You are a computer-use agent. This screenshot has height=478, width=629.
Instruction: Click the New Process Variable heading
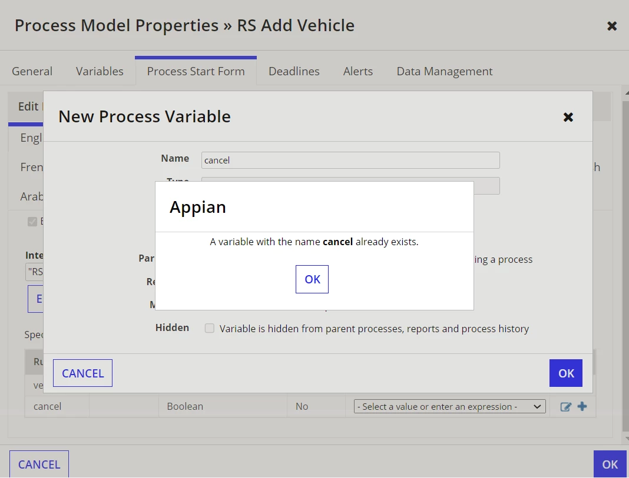144,116
